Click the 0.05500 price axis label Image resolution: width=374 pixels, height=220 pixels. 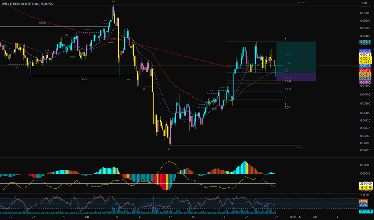(365, 28)
